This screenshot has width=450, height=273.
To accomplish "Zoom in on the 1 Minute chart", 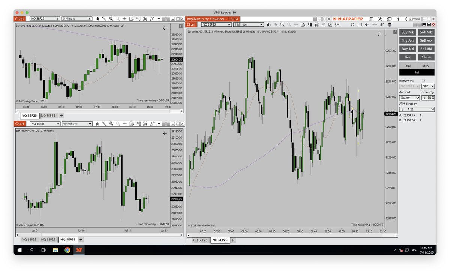I will [282, 24].
